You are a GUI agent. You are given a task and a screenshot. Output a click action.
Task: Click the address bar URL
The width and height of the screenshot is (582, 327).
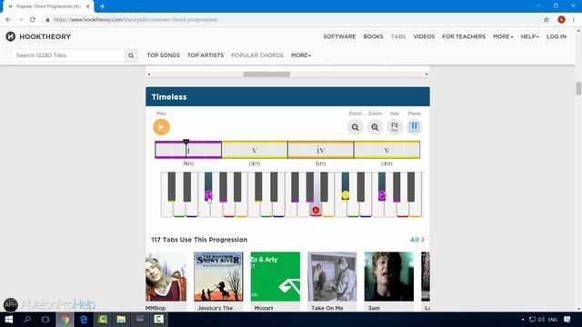(x=135, y=20)
